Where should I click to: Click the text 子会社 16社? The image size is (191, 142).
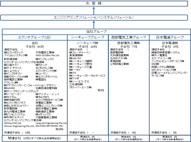click(88, 47)
